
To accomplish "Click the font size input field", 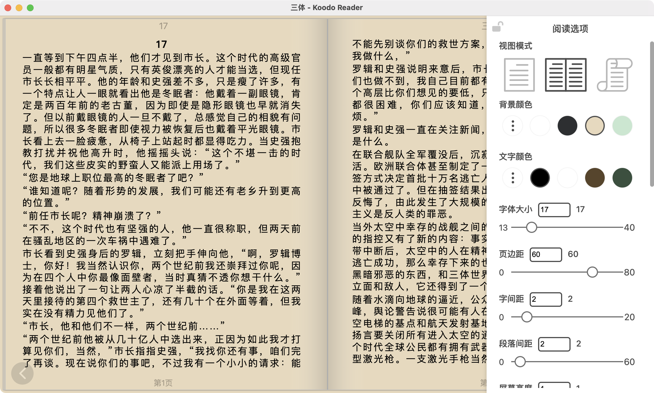I will point(554,210).
